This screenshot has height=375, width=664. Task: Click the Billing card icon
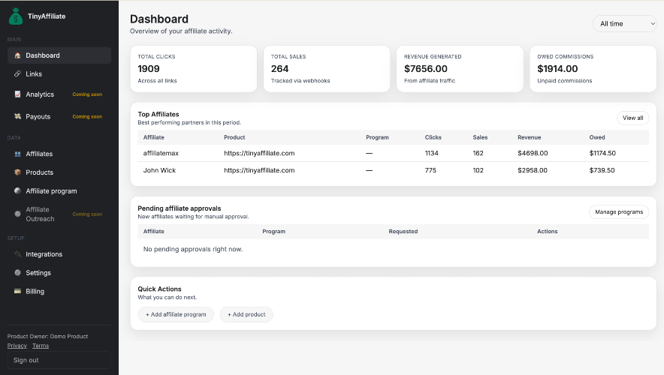18,292
